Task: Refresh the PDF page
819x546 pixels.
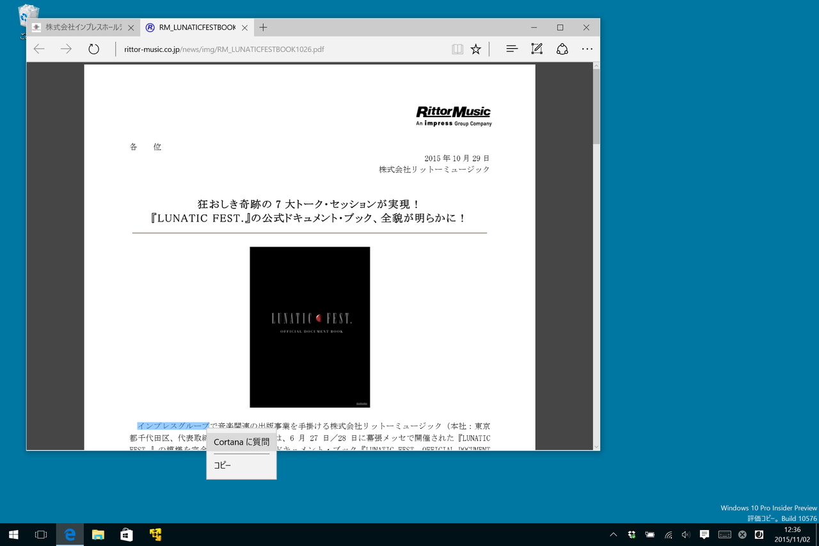Action: coord(93,49)
